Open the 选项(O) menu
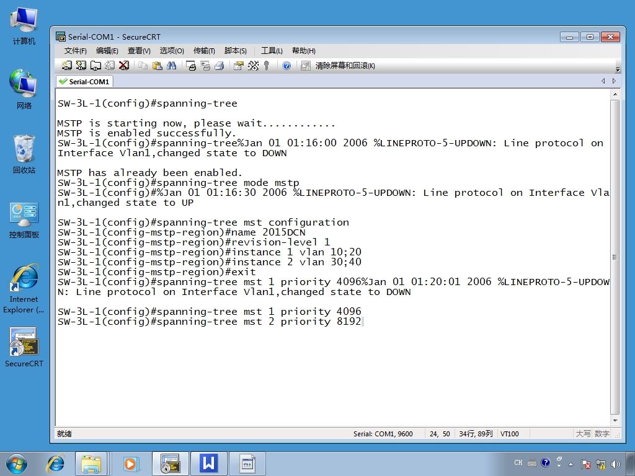 pos(172,51)
